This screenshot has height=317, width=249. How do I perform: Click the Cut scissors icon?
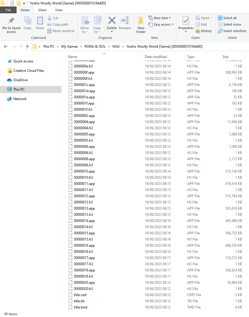coord(50,18)
